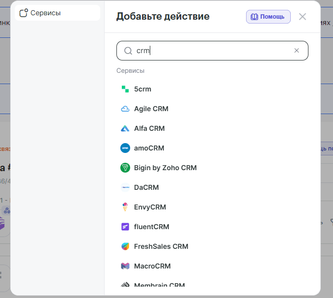The image size is (333, 298).
Task: Click the Agile CRM cloud icon
Action: 125,109
